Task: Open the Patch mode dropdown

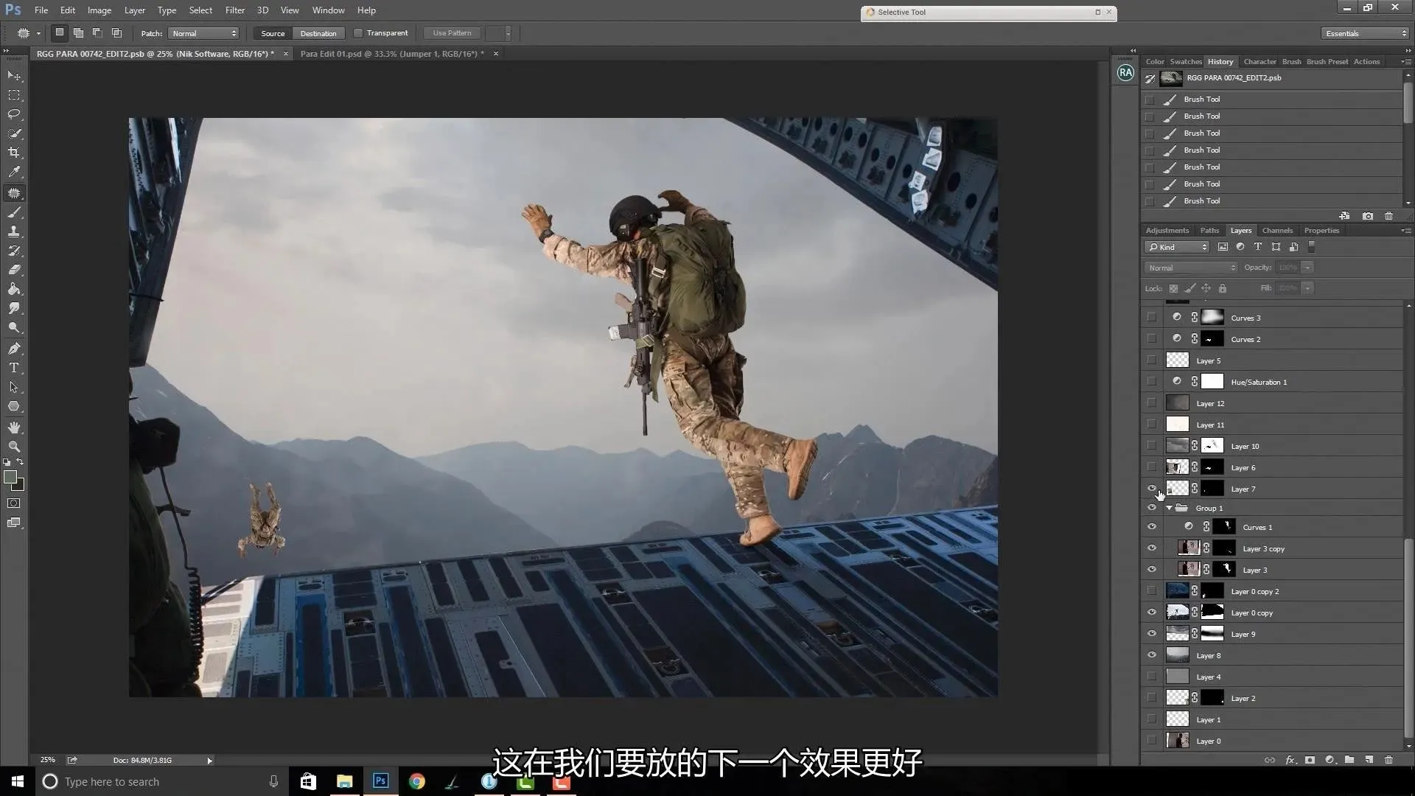Action: coord(203,33)
